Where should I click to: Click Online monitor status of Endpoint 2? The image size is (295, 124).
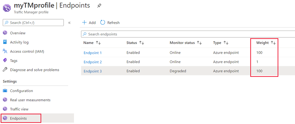click(x=175, y=62)
